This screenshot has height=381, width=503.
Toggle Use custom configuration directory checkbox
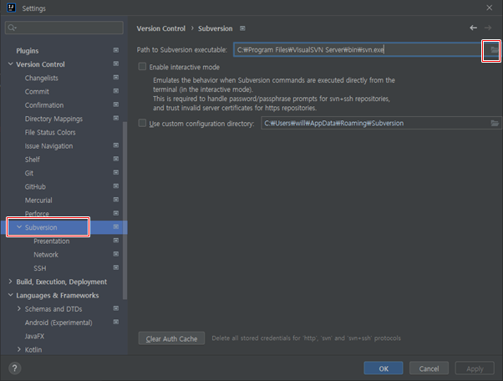tap(142, 123)
